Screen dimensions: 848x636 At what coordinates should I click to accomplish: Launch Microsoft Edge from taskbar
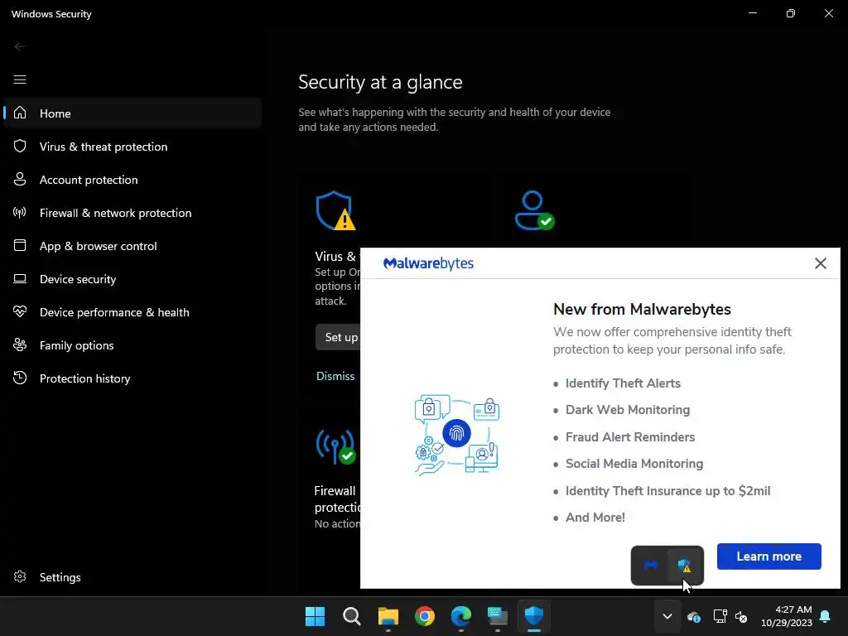pyautogui.click(x=460, y=616)
